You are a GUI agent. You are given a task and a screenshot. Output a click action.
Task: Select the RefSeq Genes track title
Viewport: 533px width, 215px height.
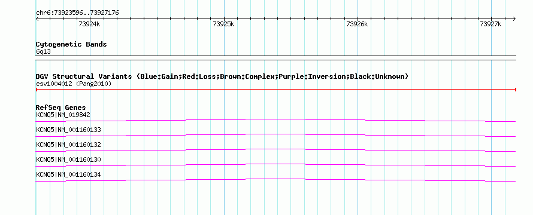[x=61, y=108]
